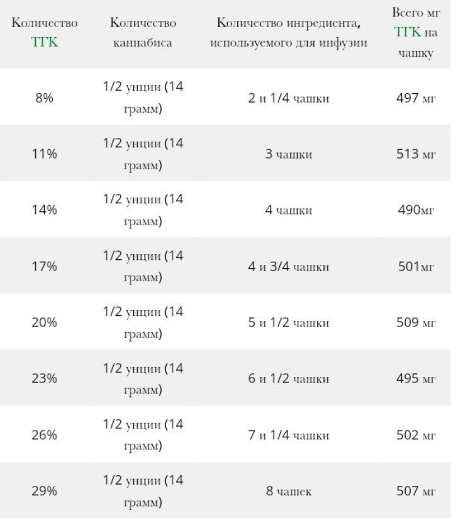
Task: Click the 4 и 3/4 чашки cell
Action: point(289,267)
